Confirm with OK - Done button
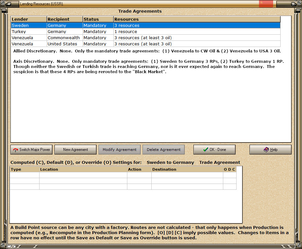This screenshot has height=249, width=302. click(215, 150)
